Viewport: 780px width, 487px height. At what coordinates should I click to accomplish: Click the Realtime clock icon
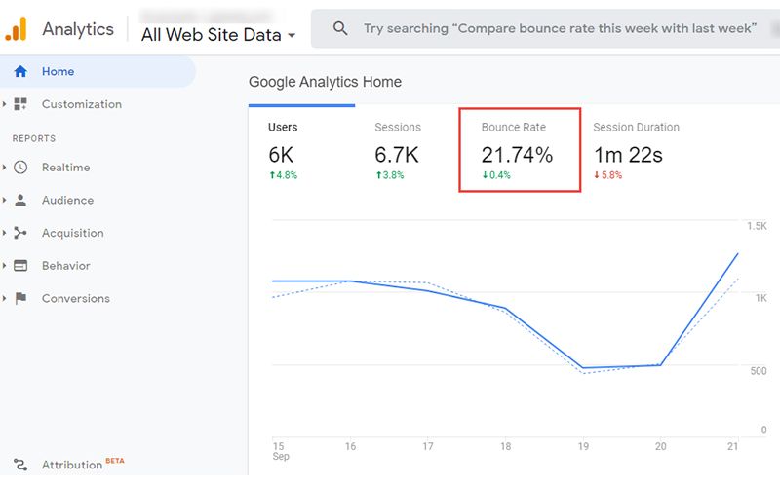tap(20, 168)
